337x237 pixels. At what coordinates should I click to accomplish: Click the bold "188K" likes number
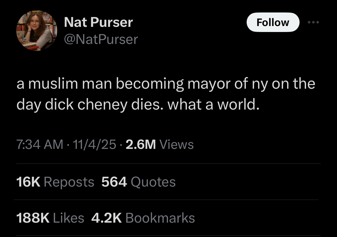(33, 218)
